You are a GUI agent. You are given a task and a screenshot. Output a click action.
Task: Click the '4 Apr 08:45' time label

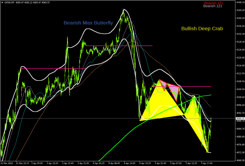tap(114, 163)
